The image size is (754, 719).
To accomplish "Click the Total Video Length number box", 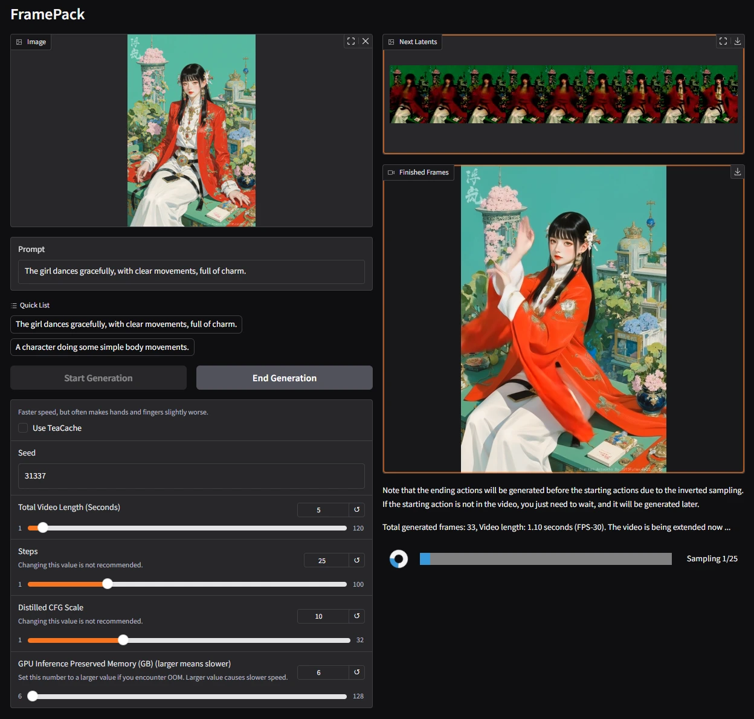I will click(323, 510).
